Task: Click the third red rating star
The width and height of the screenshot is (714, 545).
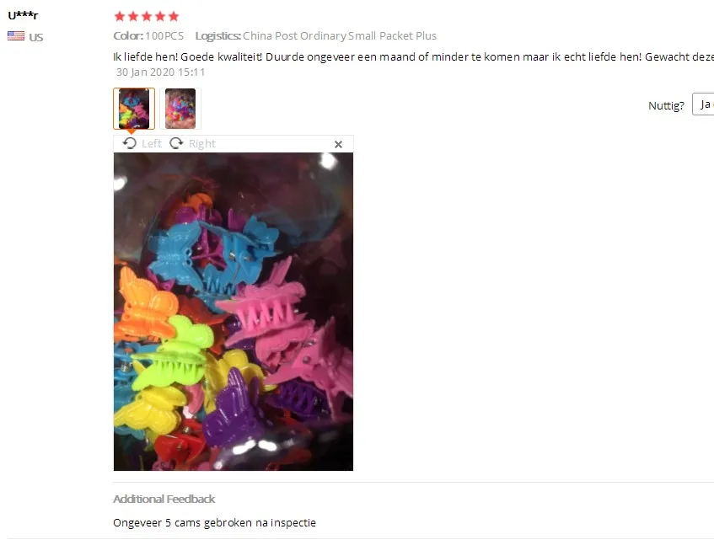Action: [147, 17]
